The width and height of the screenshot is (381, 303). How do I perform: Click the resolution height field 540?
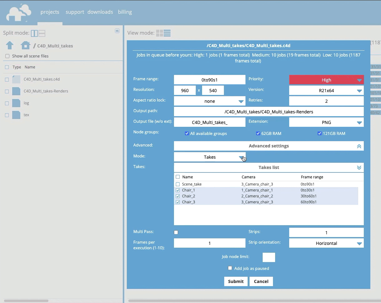(213, 91)
